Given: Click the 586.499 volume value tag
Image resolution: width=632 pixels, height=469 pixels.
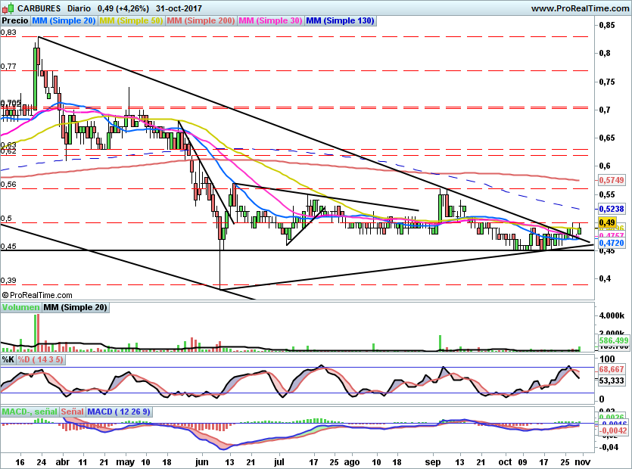Looking at the screenshot, I should tap(612, 341).
